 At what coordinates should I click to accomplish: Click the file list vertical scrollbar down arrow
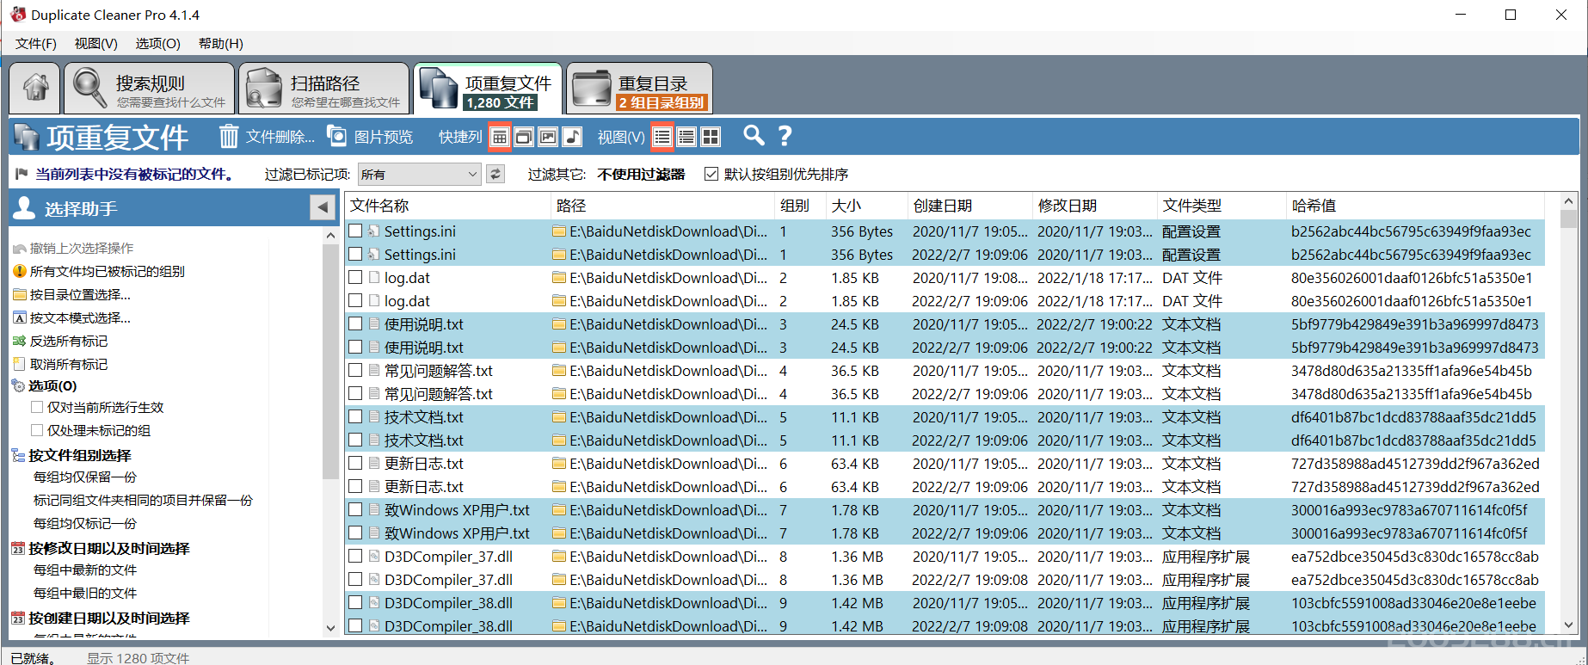coord(1568,625)
